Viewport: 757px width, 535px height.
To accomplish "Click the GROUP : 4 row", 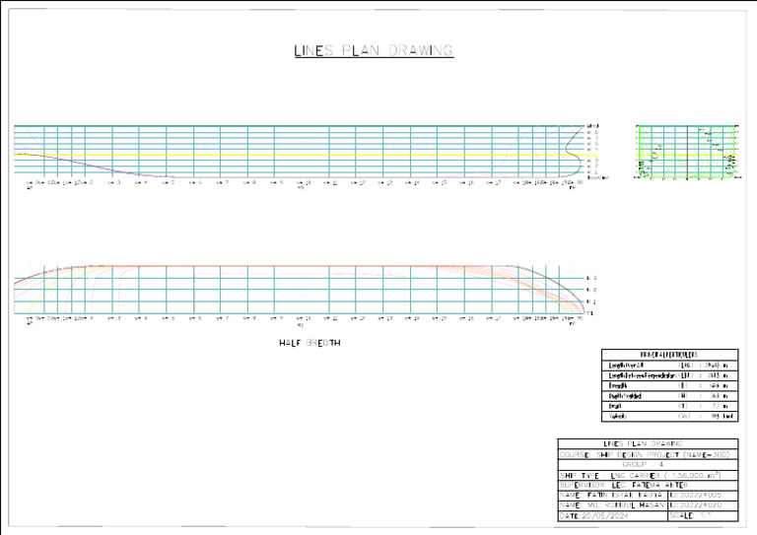I will pos(648,465).
